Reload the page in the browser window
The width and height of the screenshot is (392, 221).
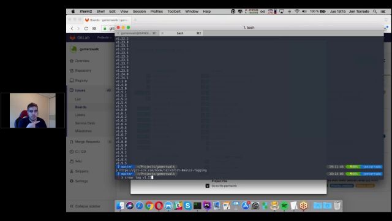[x=86, y=29]
